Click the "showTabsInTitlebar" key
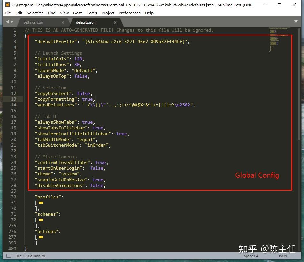The width and height of the screenshot is (304, 262). tap(61, 128)
